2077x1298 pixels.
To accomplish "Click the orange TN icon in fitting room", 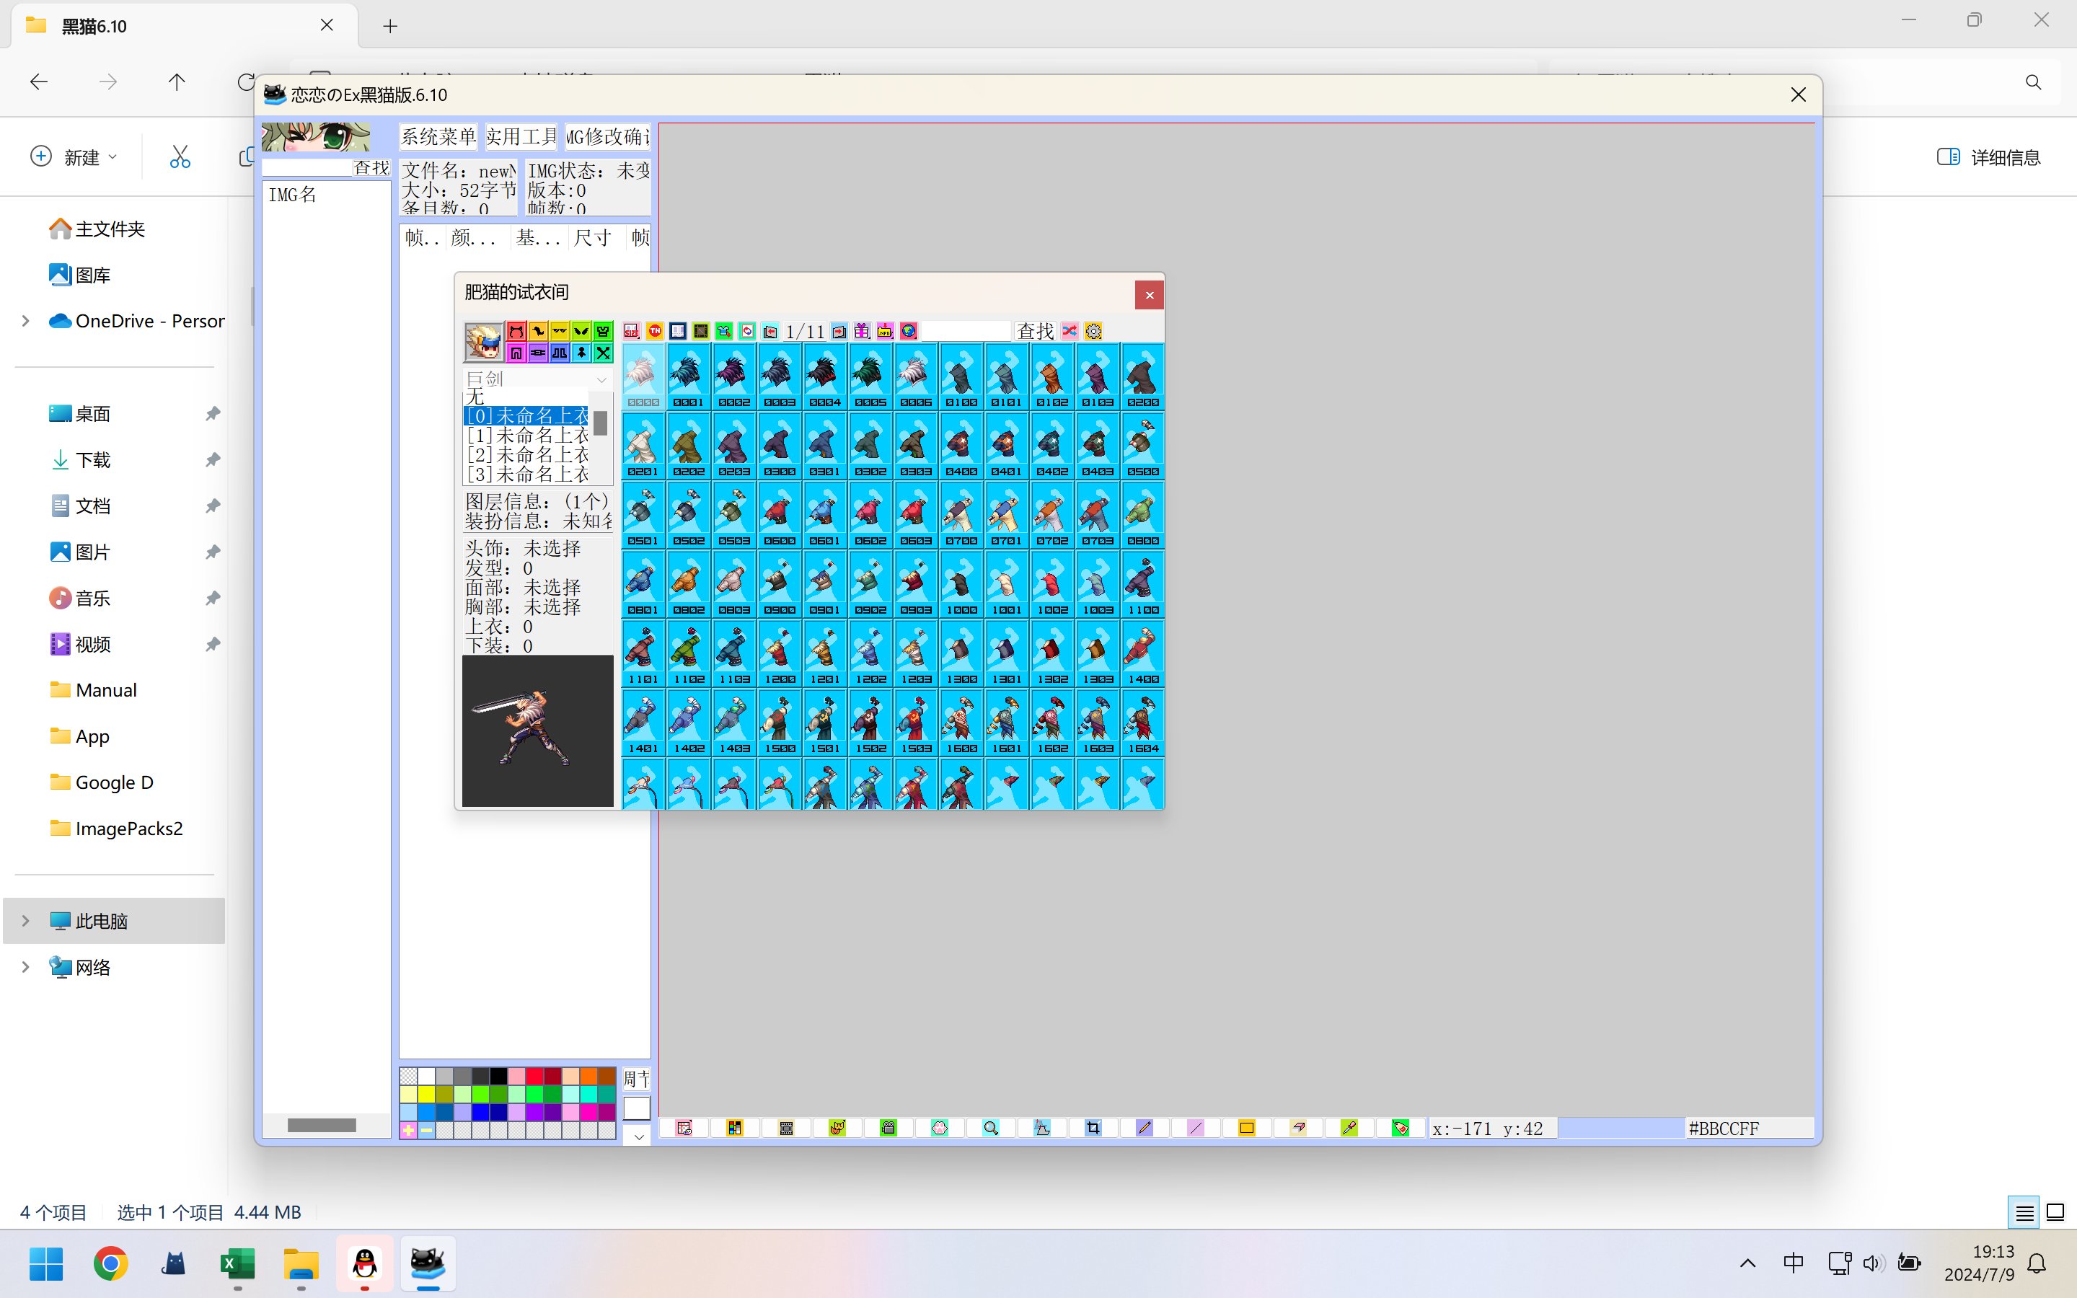I will click(x=656, y=332).
